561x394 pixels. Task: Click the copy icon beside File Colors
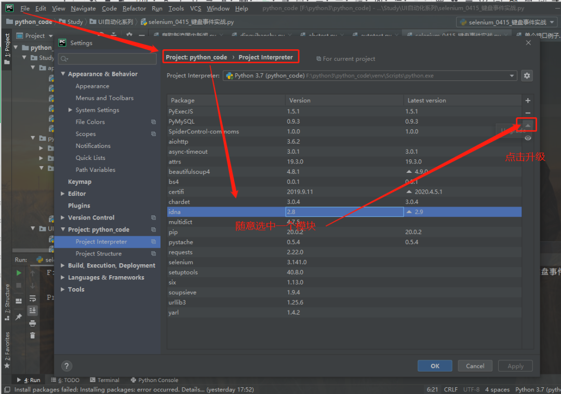(x=153, y=122)
